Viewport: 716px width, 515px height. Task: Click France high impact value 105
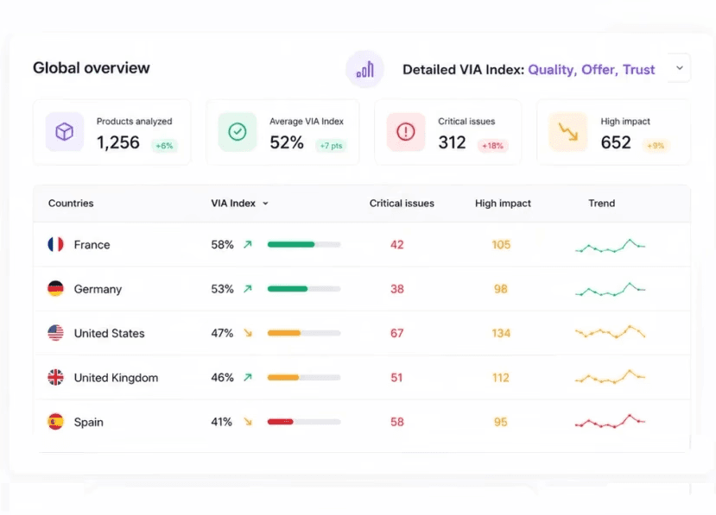click(x=501, y=245)
